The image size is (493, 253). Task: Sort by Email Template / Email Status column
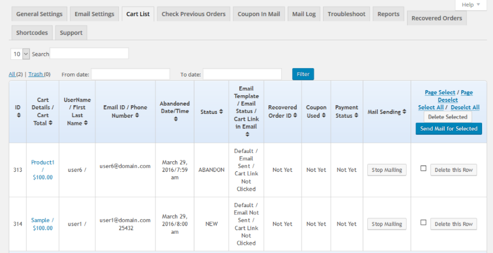point(248,134)
